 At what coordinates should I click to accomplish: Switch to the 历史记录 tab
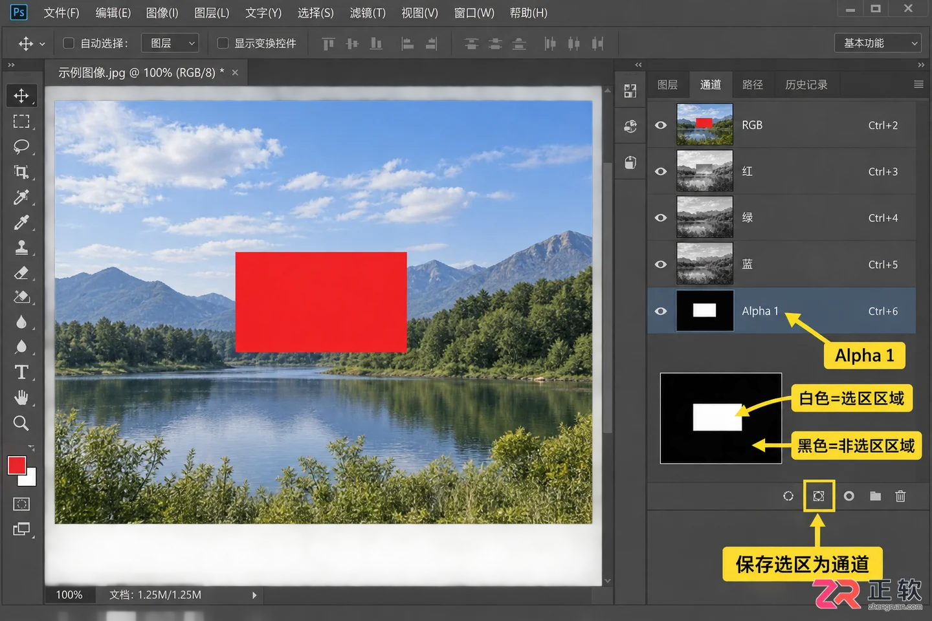806,85
